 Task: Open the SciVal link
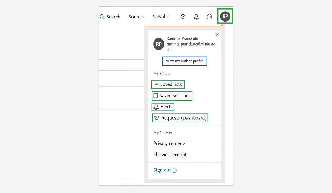(161, 17)
